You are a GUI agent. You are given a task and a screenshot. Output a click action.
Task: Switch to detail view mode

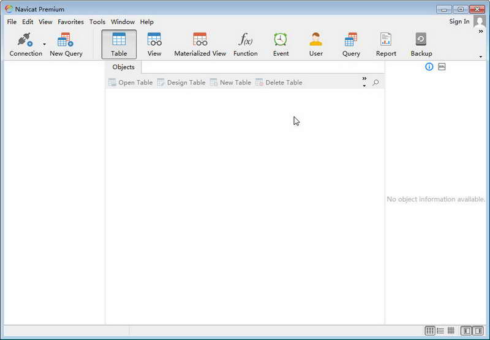pyautogui.click(x=440, y=331)
